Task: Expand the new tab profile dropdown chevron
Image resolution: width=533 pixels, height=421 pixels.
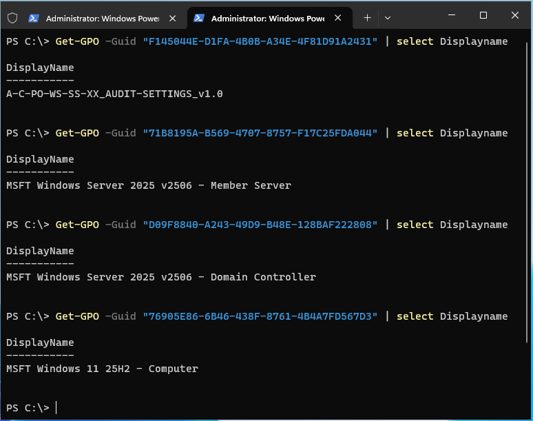Action: pos(388,17)
